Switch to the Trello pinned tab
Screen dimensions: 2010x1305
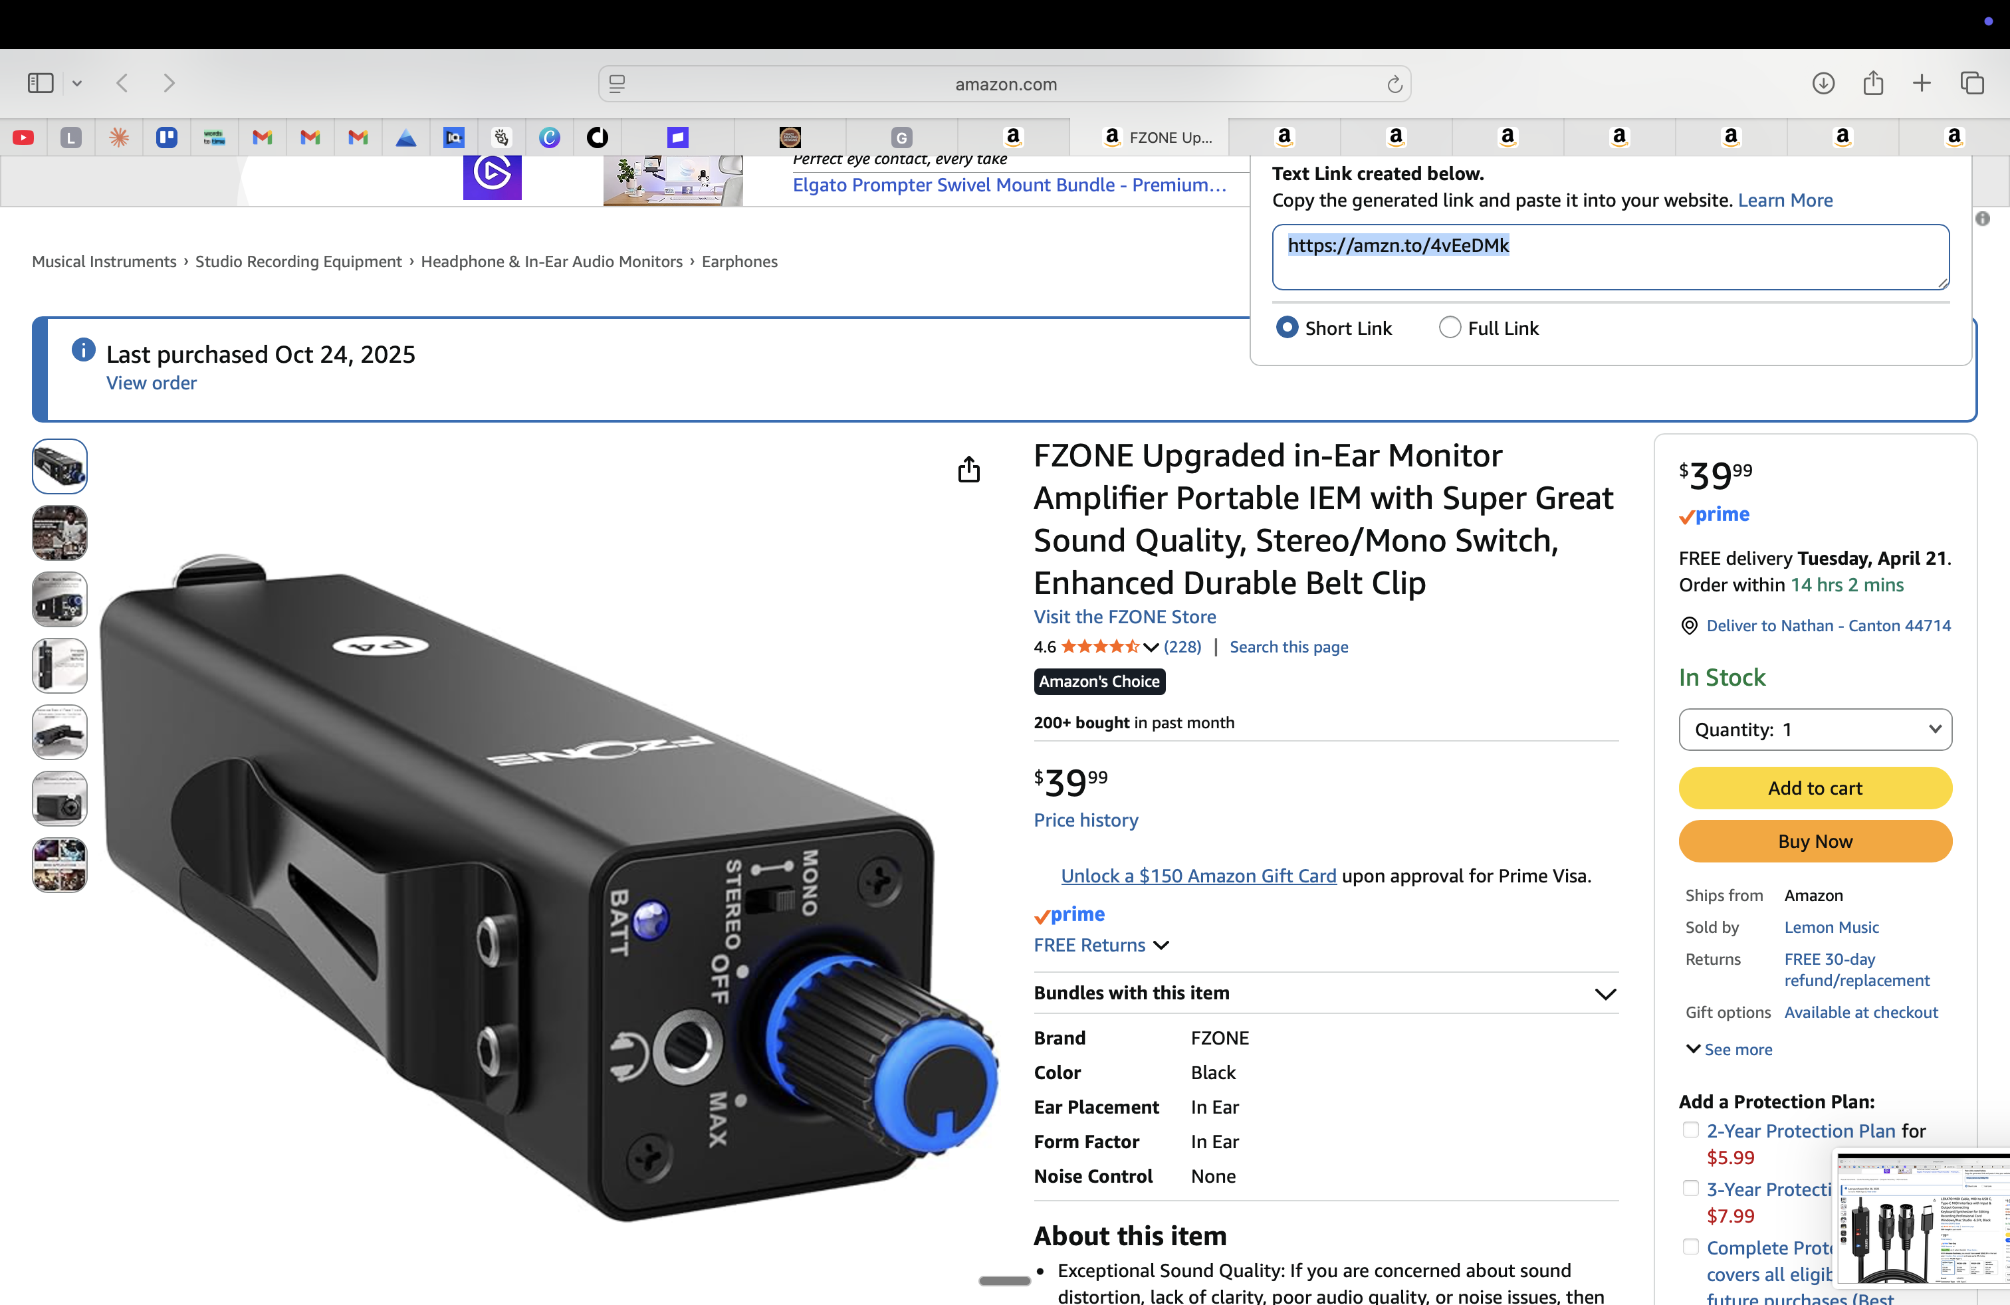166,138
